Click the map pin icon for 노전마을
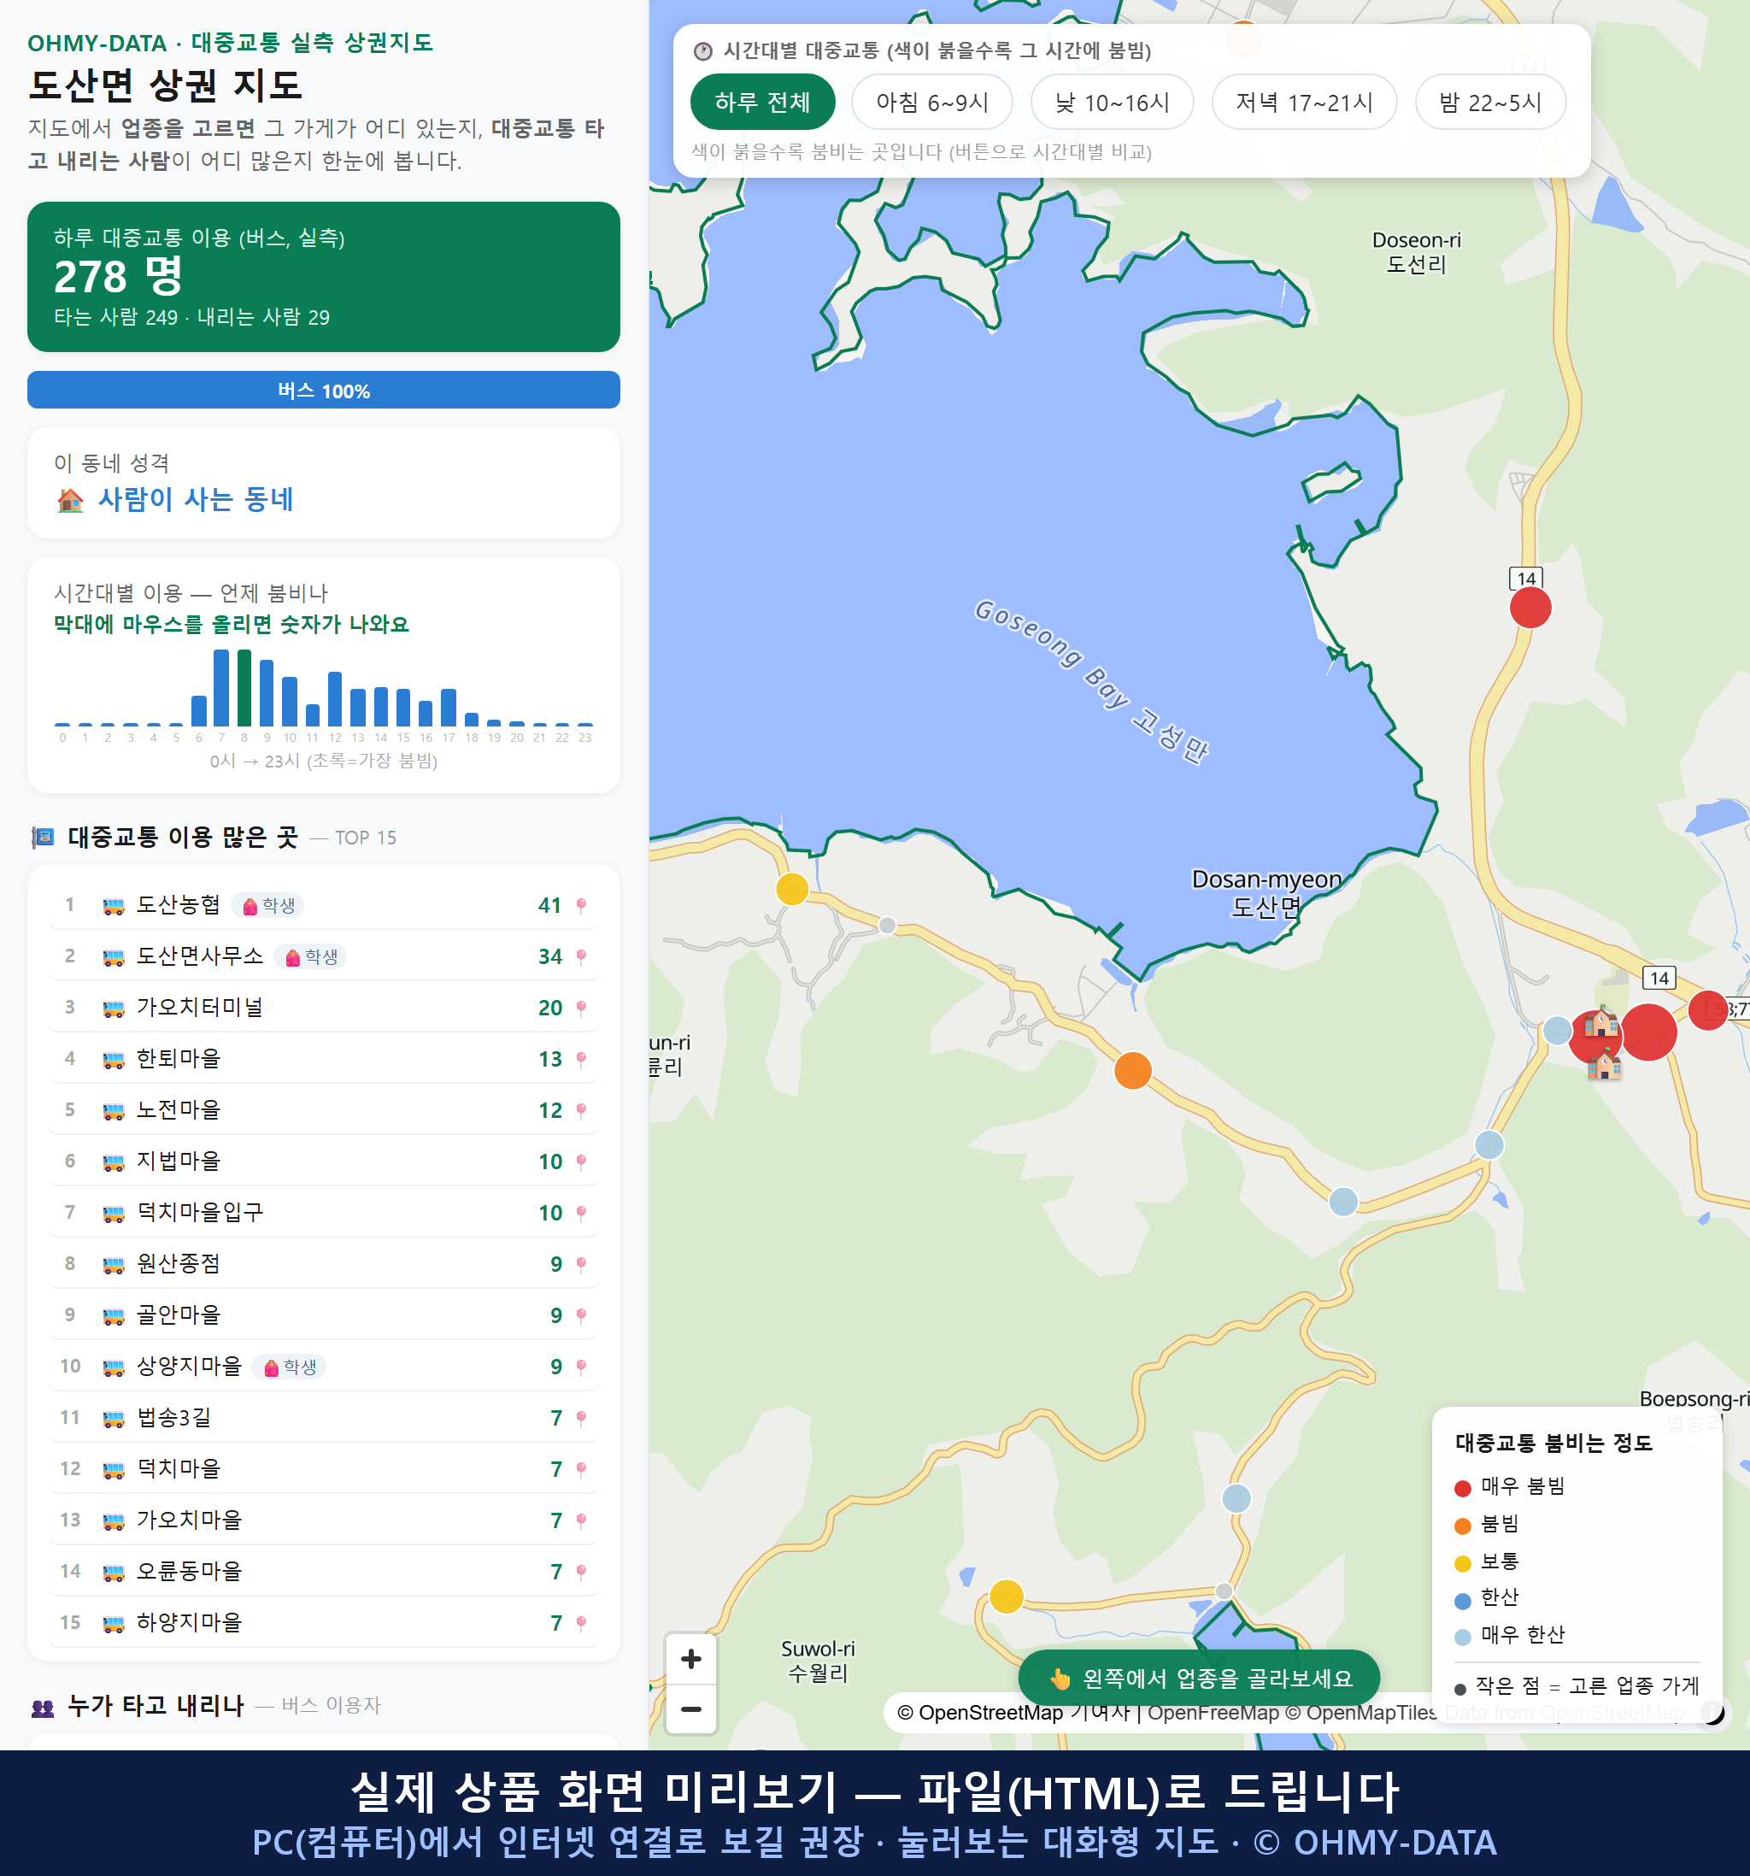This screenshot has width=1750, height=1876. tap(581, 1111)
